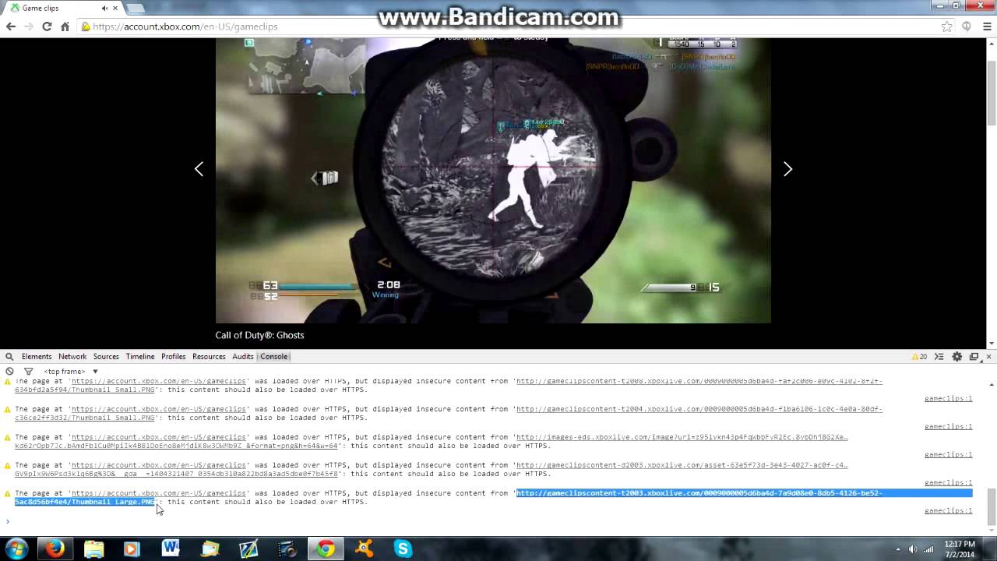
Task: Show hidden system tray icons
Action: coord(897,549)
